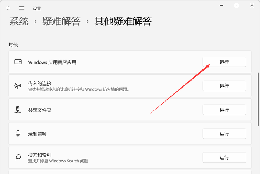The height and width of the screenshot is (174, 260).
Task: Run the 录制音频 troubleshooter
Action: click(224, 133)
